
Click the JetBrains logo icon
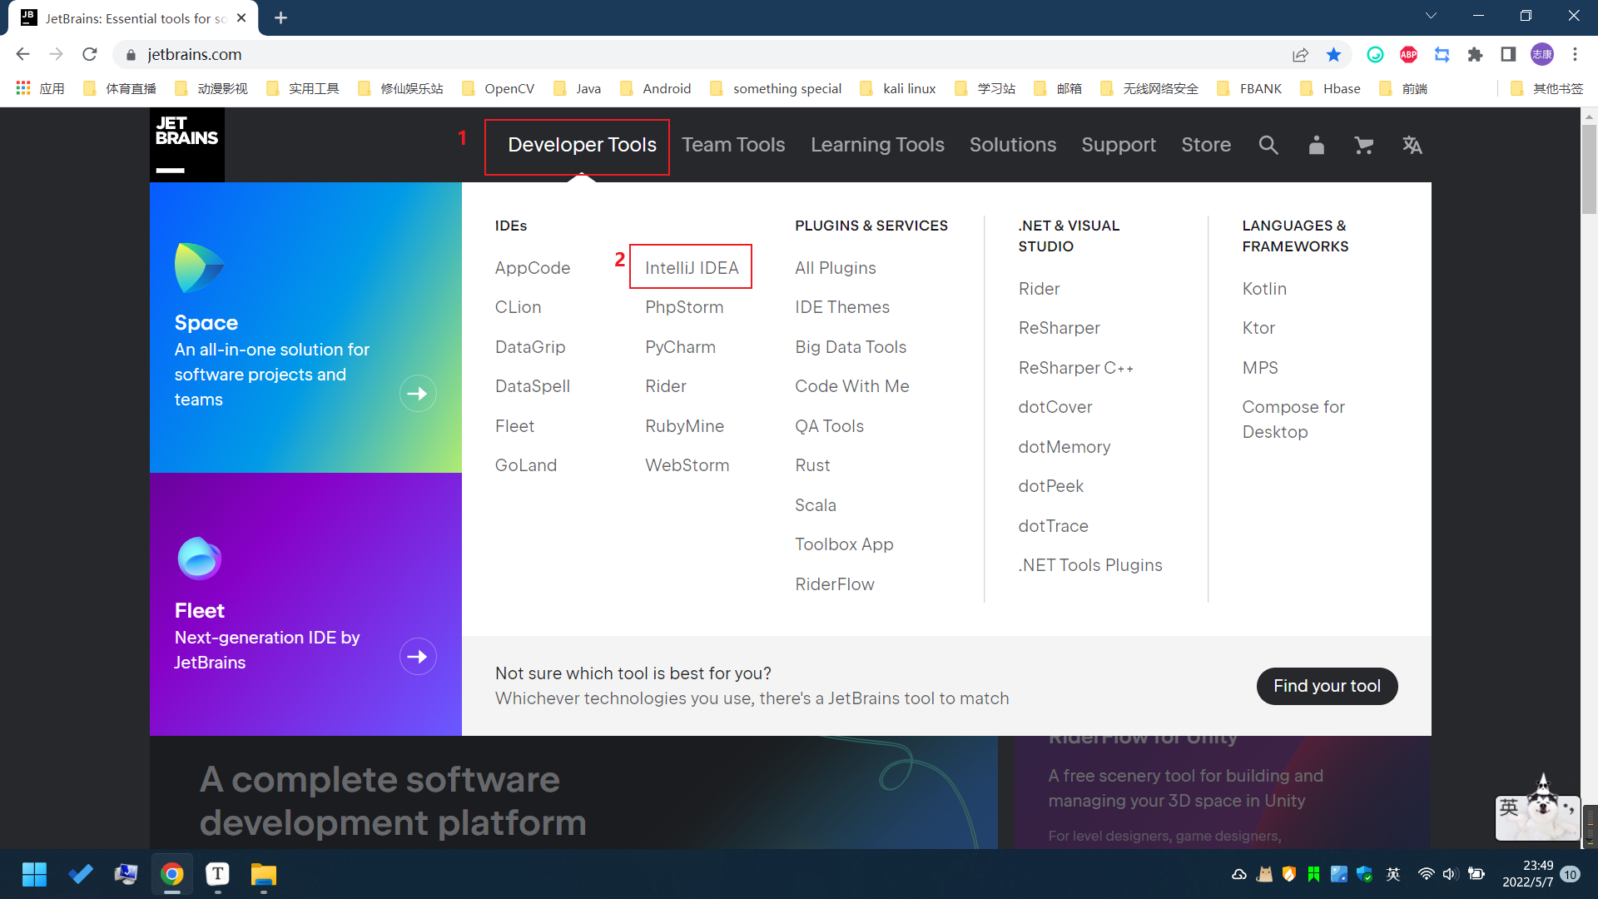186,145
